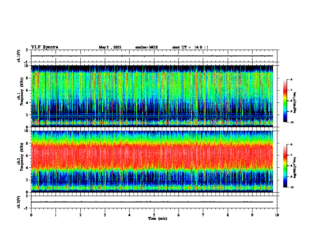Click the "4" tick on ch.2 frequency axis

pyautogui.click(x=28, y=168)
